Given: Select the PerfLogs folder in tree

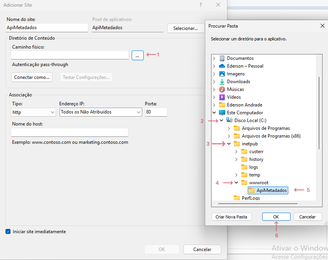Looking at the screenshot, I should [x=251, y=198].
